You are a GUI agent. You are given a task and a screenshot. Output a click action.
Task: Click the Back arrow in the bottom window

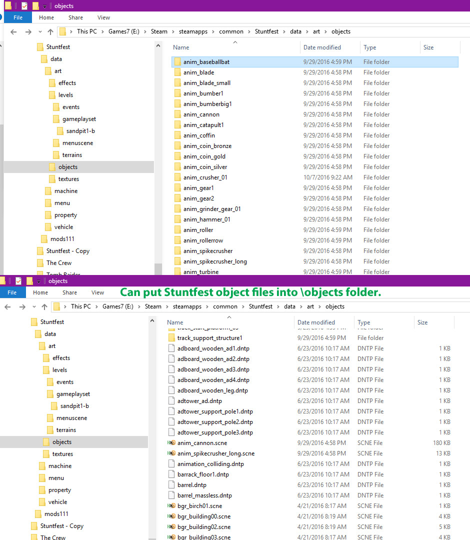point(7,306)
